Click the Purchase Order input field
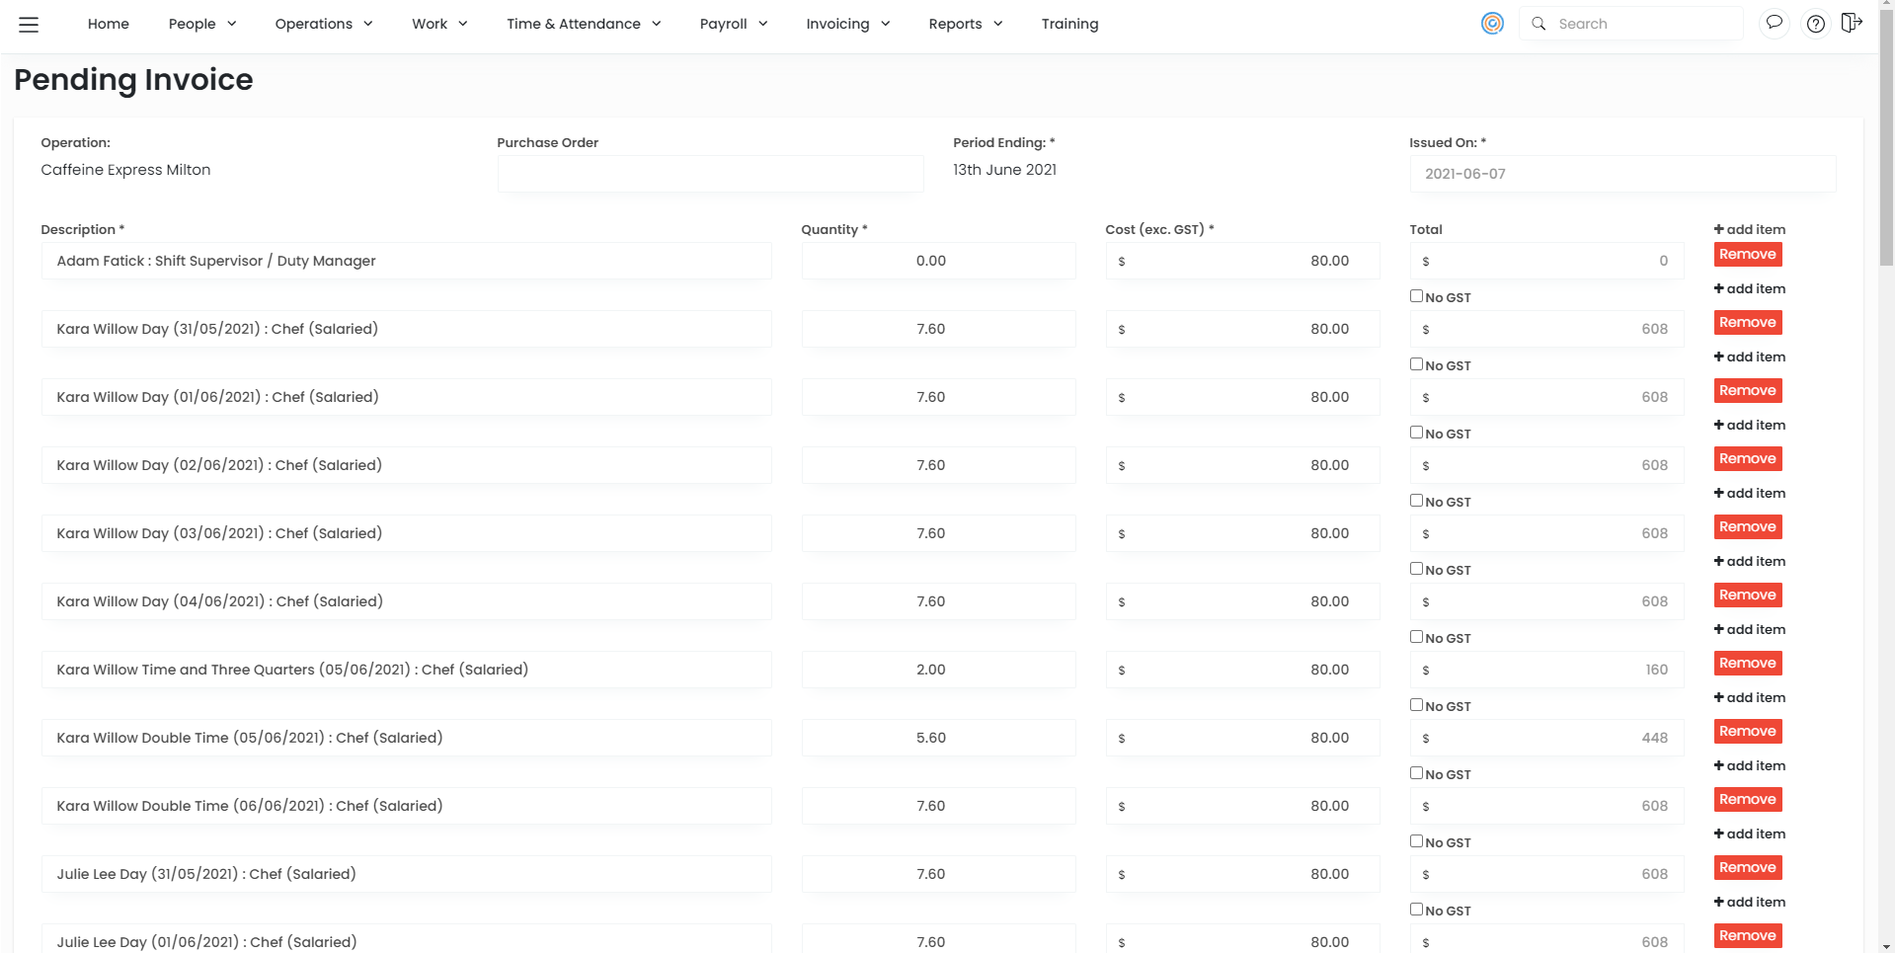 click(x=710, y=174)
